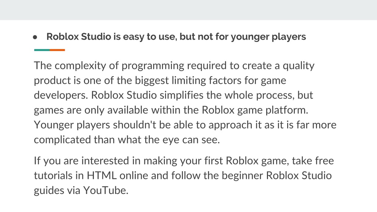
Task: Click the words 'guides via' on final line
Action: click(x=57, y=190)
